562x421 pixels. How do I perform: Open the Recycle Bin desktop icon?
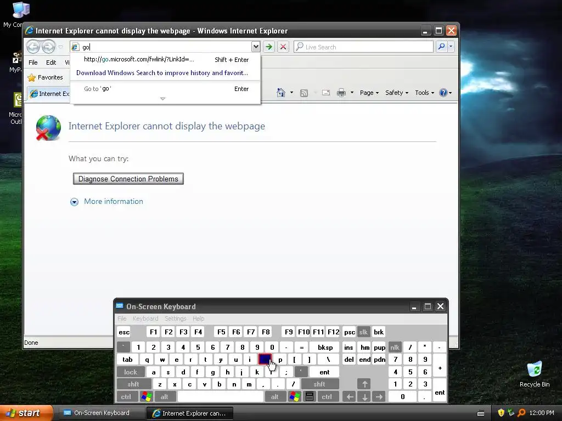coord(535,374)
